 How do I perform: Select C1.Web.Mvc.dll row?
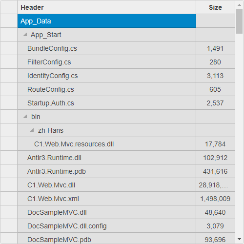(x=106, y=185)
